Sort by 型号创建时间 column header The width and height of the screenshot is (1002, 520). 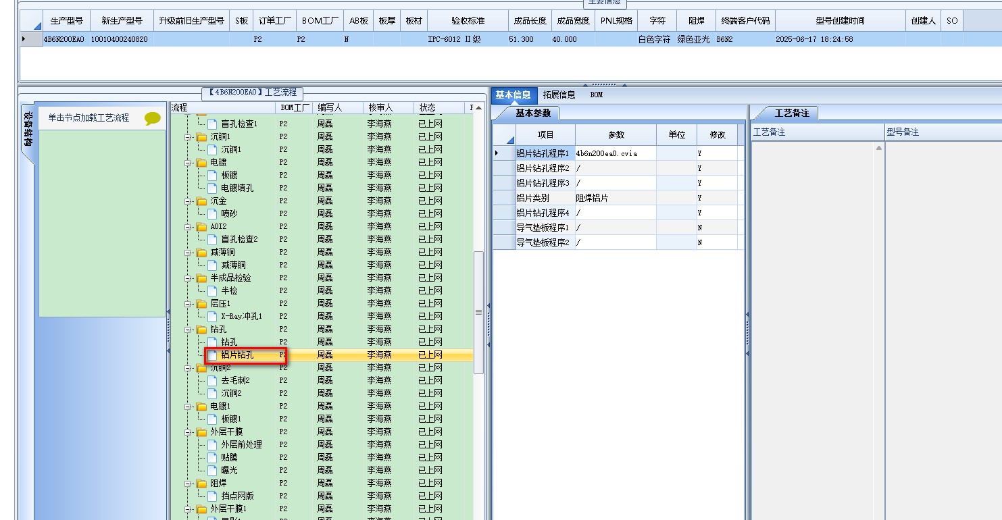[840, 21]
